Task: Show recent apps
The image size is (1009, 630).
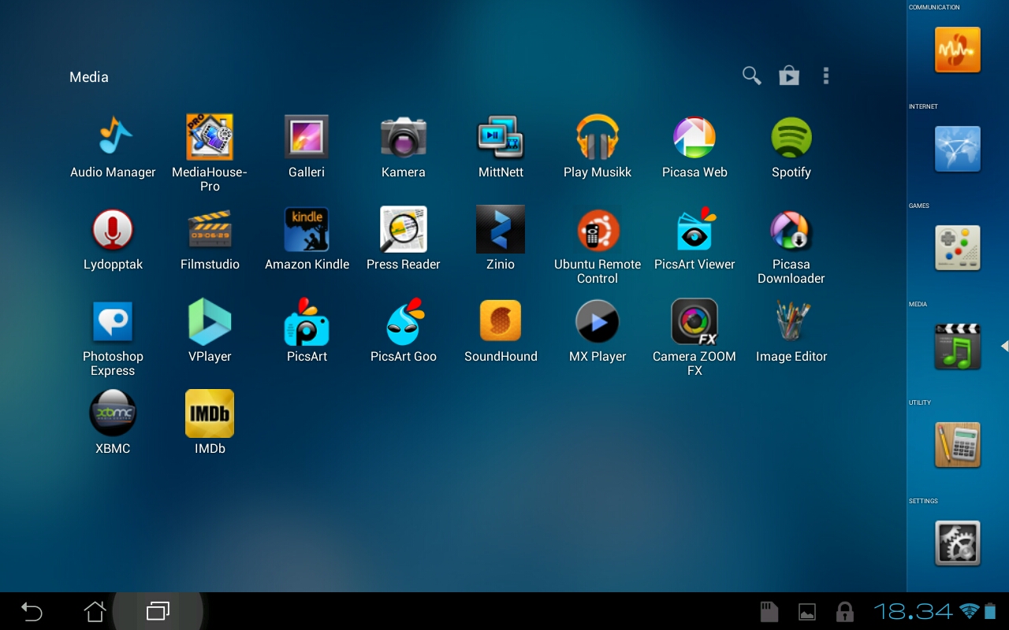Action: pos(158,611)
